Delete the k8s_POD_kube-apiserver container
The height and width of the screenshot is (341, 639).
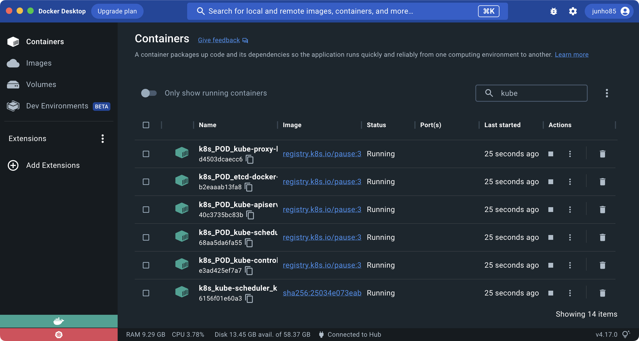(602, 210)
